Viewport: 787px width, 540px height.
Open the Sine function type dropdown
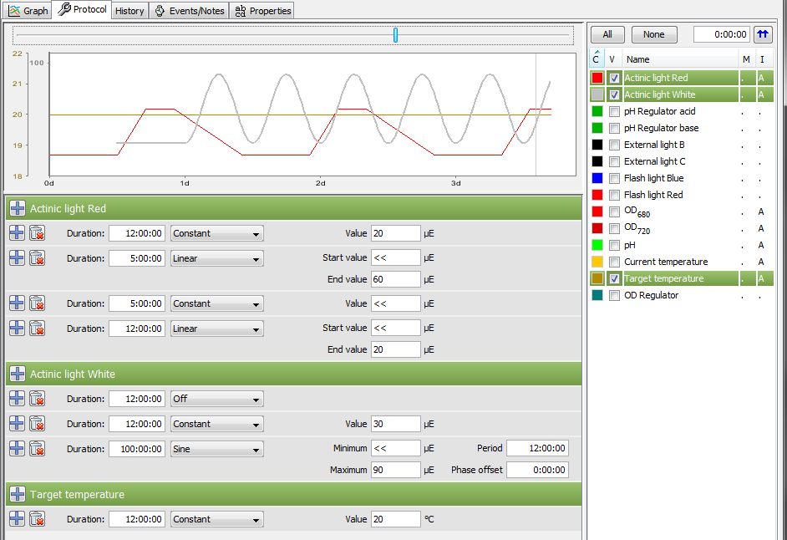217,449
